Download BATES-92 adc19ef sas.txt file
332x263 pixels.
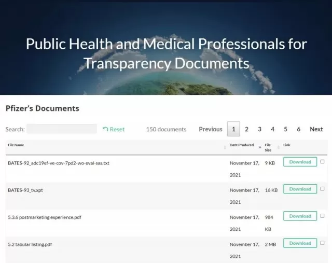click(x=300, y=162)
